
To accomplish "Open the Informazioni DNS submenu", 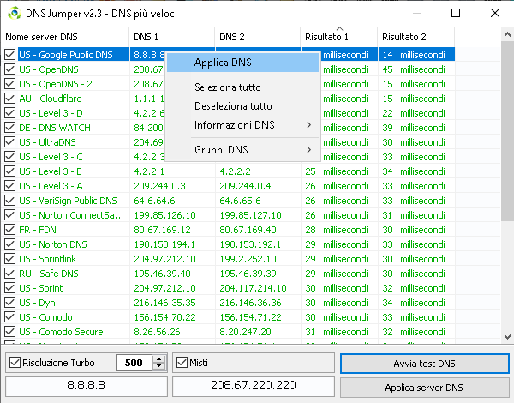I will [242, 125].
